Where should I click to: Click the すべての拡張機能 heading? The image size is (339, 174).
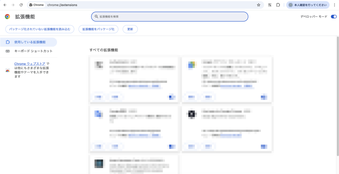(x=104, y=50)
